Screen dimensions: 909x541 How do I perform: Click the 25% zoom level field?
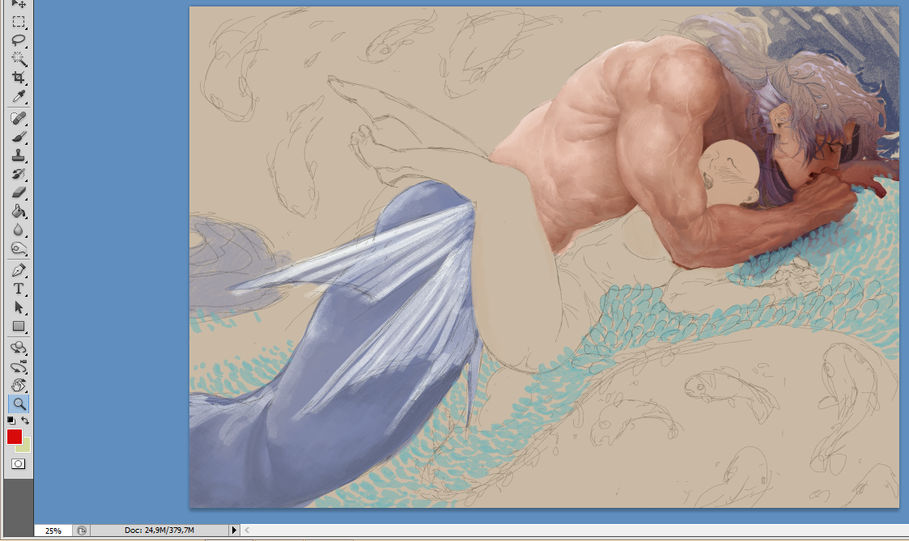coord(53,531)
